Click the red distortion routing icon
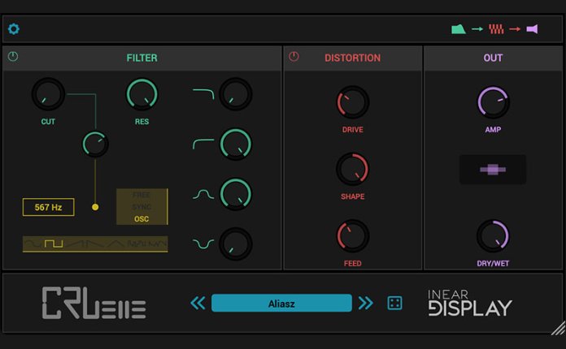566x349 pixels. point(496,29)
